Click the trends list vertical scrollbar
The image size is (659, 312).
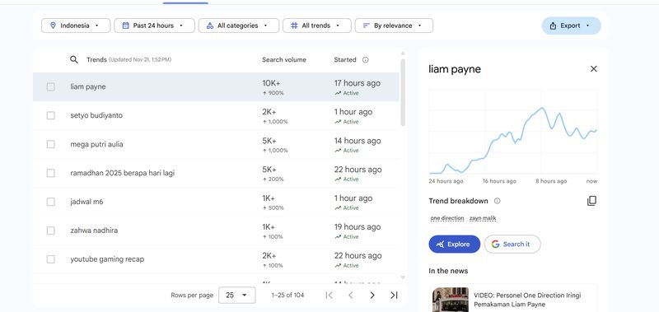pyautogui.click(x=403, y=92)
